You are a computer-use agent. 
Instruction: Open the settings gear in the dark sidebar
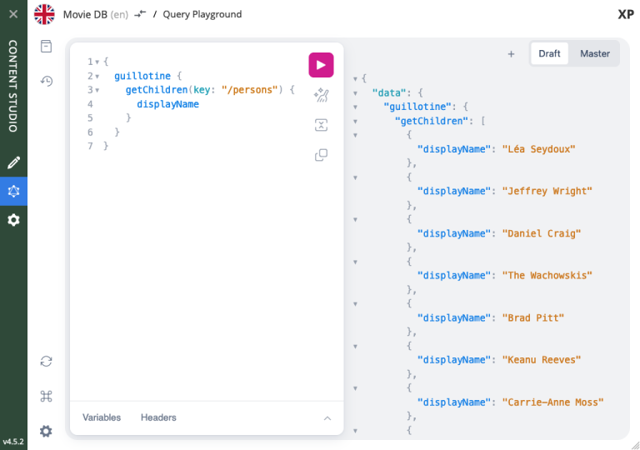click(13, 220)
